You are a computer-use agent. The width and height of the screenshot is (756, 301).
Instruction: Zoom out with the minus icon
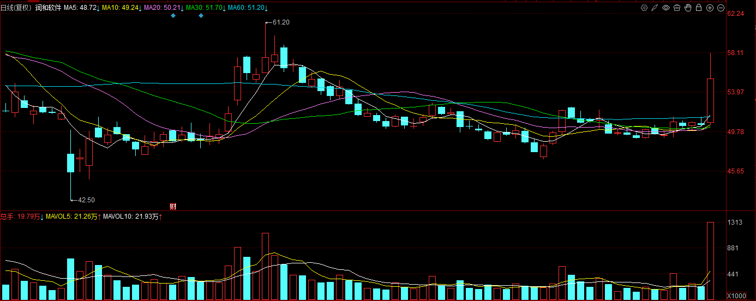(721, 8)
